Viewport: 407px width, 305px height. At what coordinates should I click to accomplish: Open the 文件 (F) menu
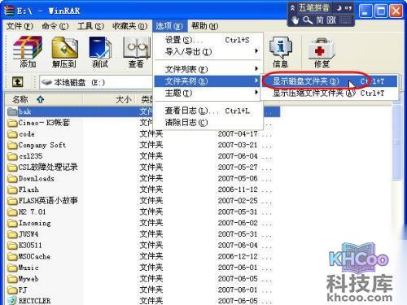point(20,26)
